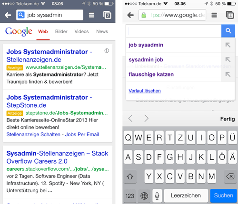
Task: Switch keyboard to 123 numeric layout
Action: click(x=130, y=196)
